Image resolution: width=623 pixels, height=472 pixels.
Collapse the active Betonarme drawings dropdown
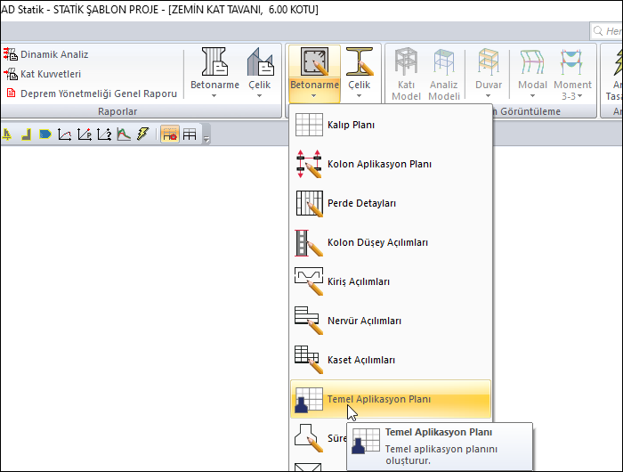[314, 73]
